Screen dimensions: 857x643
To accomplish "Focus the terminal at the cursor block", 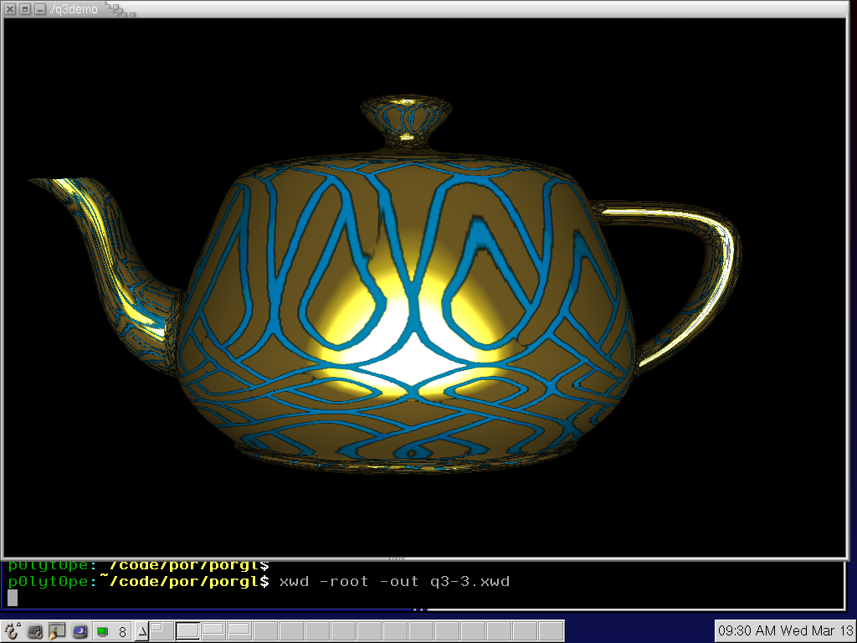I will pos(13,597).
